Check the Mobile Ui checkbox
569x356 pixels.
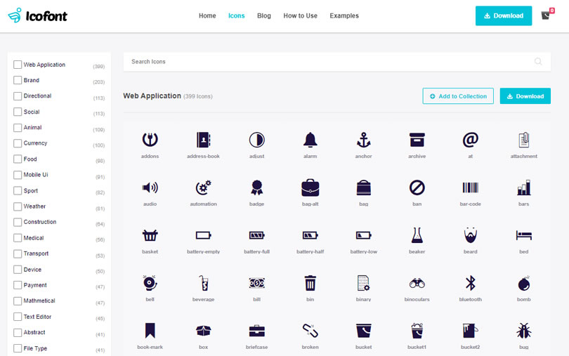[18, 175]
